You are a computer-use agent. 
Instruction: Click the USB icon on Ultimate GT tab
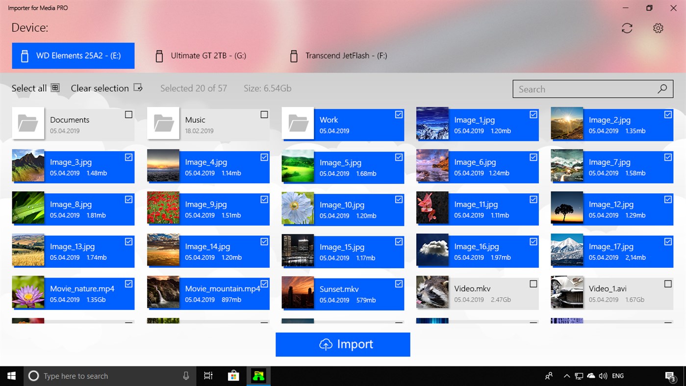(x=159, y=55)
